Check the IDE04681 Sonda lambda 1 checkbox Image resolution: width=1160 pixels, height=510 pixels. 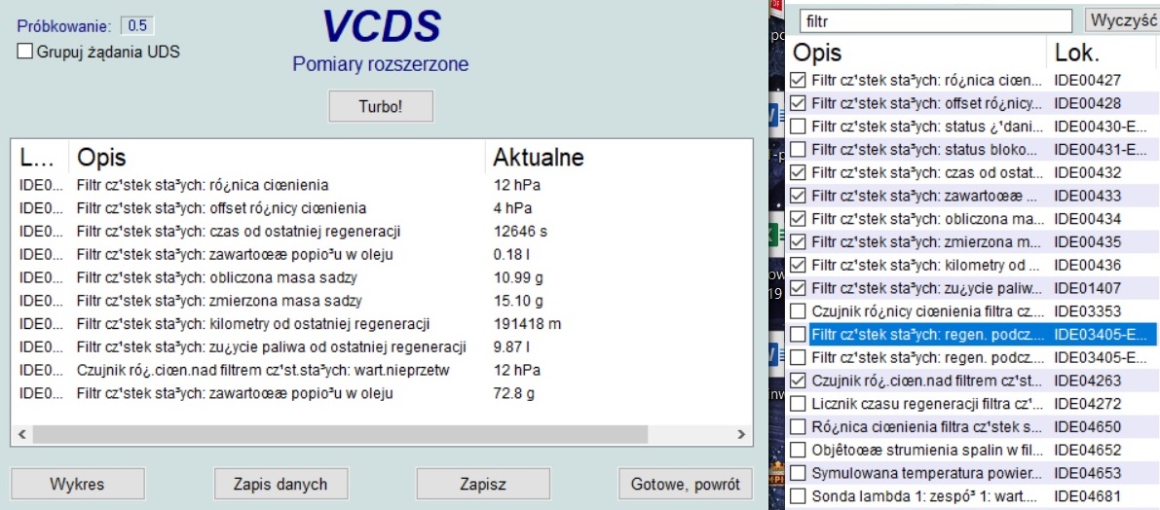pos(798,495)
